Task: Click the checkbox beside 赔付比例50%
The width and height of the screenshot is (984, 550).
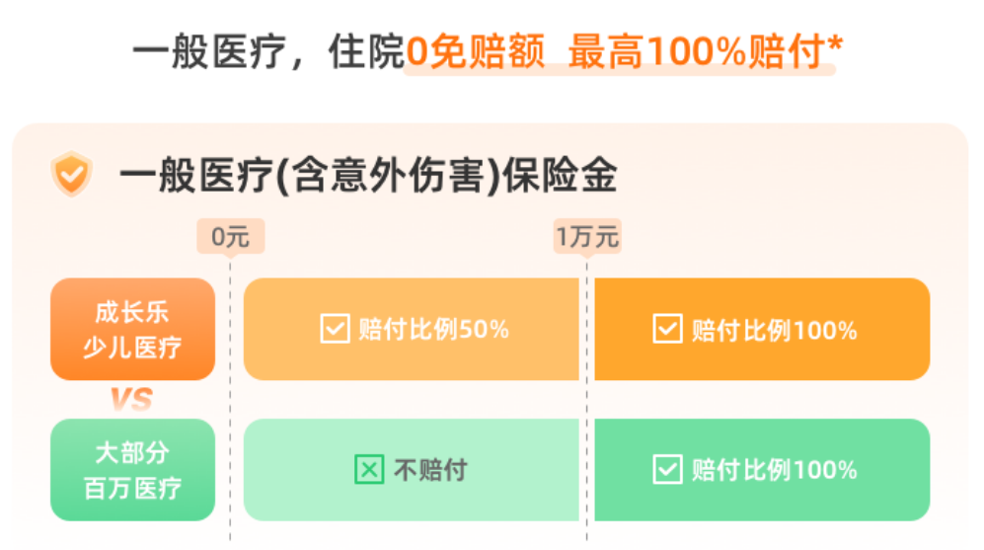Action: pyautogui.click(x=336, y=329)
